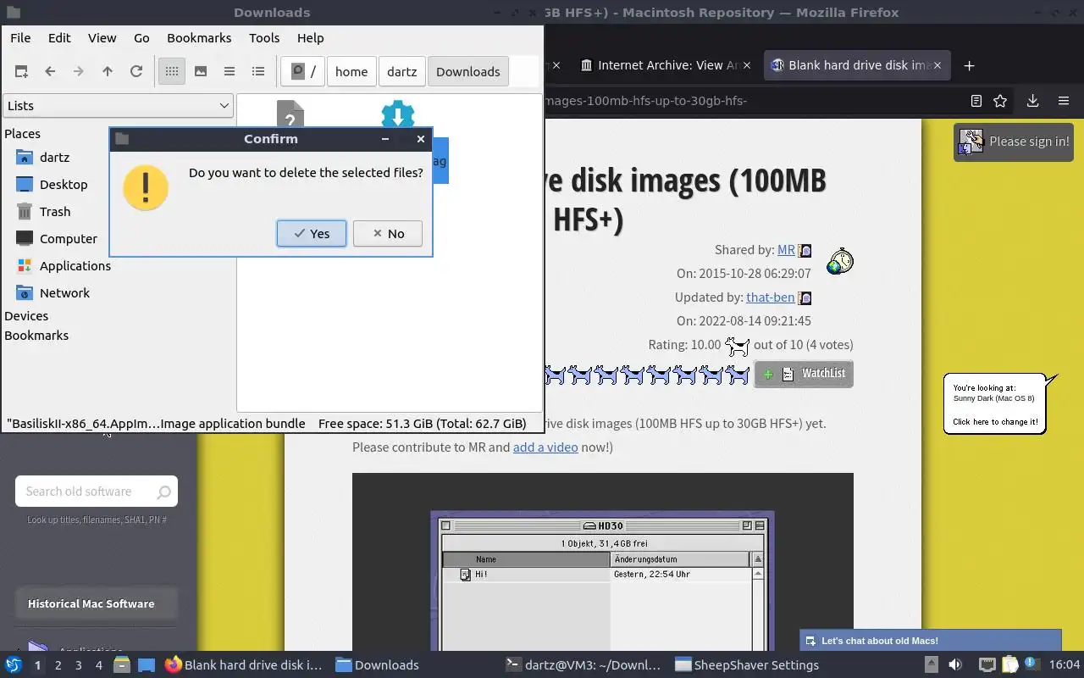Switch to workspace 2 in taskbar
Viewport: 1084px width, 678px height.
(58, 665)
